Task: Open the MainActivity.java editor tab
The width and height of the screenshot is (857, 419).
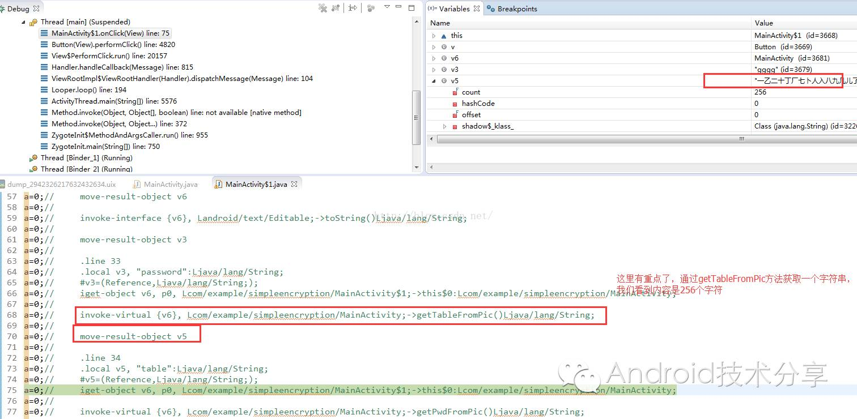Action: point(166,184)
